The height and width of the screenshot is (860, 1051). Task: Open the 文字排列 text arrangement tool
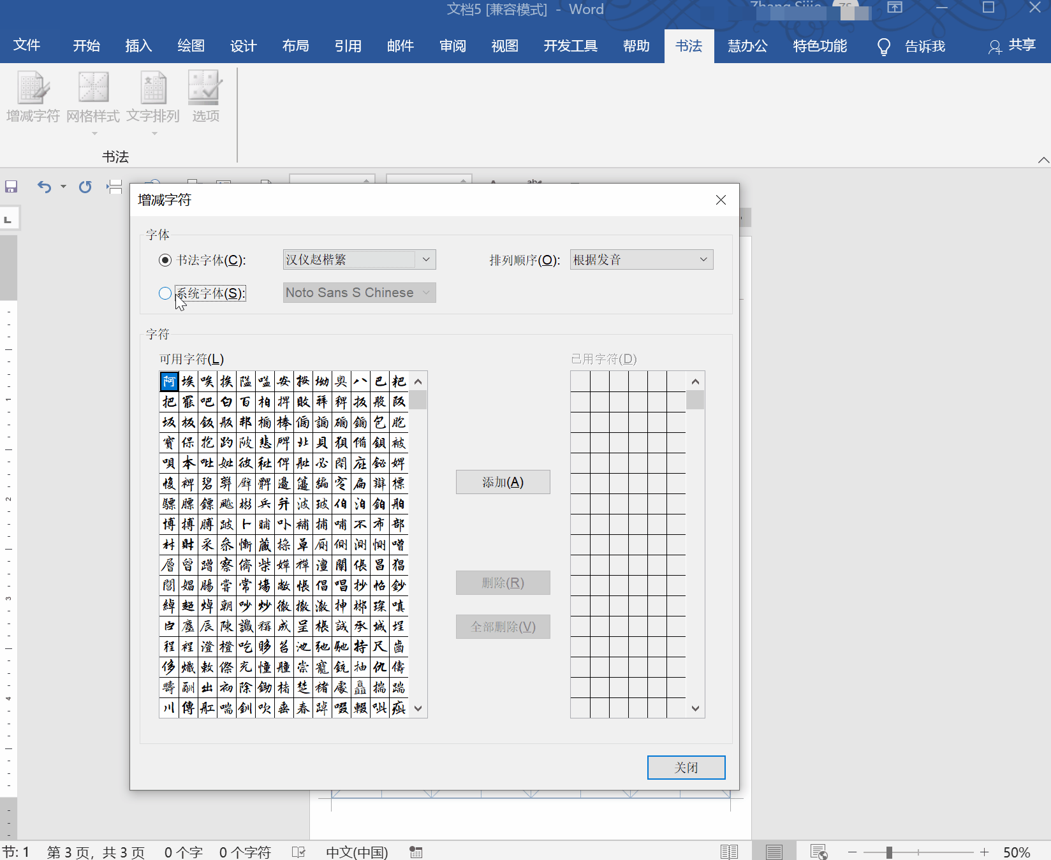pyautogui.click(x=153, y=97)
